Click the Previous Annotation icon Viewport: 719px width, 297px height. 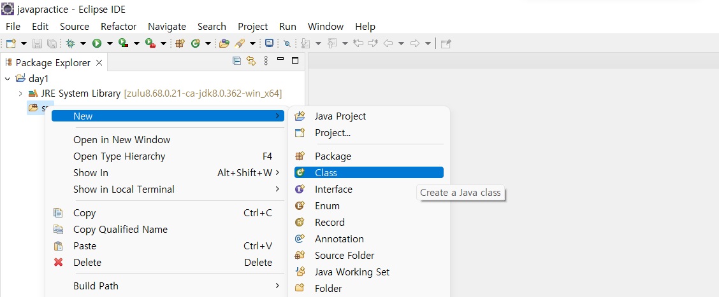(333, 43)
